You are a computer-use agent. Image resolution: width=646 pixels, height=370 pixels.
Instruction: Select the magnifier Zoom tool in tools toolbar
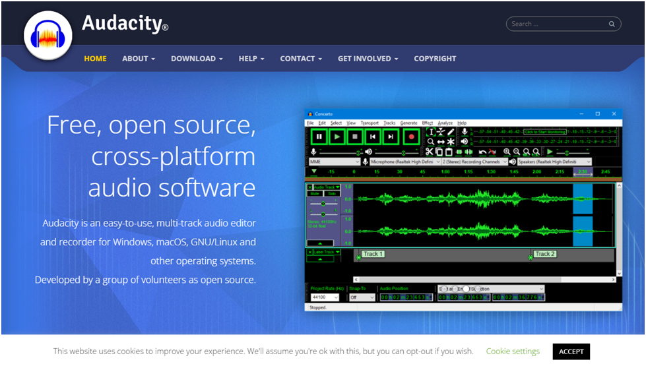pos(431,142)
